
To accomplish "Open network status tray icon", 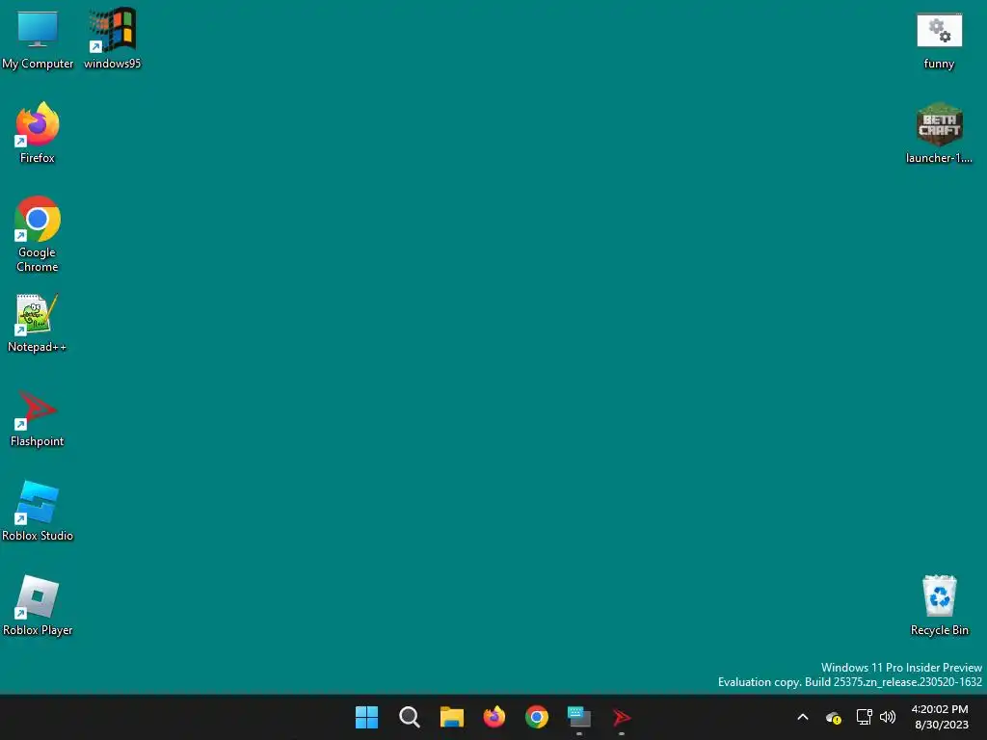I will 864,717.
